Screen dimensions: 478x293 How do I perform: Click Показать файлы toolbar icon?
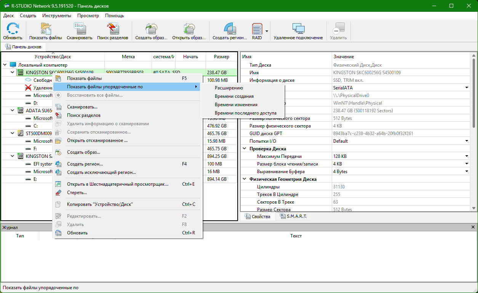click(x=46, y=31)
